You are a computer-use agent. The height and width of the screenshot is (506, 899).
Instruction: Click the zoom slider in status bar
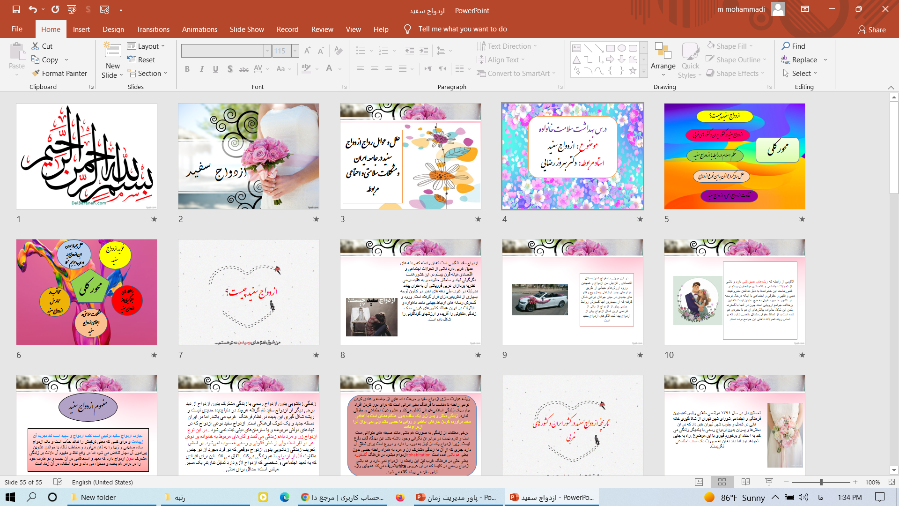coord(821,482)
